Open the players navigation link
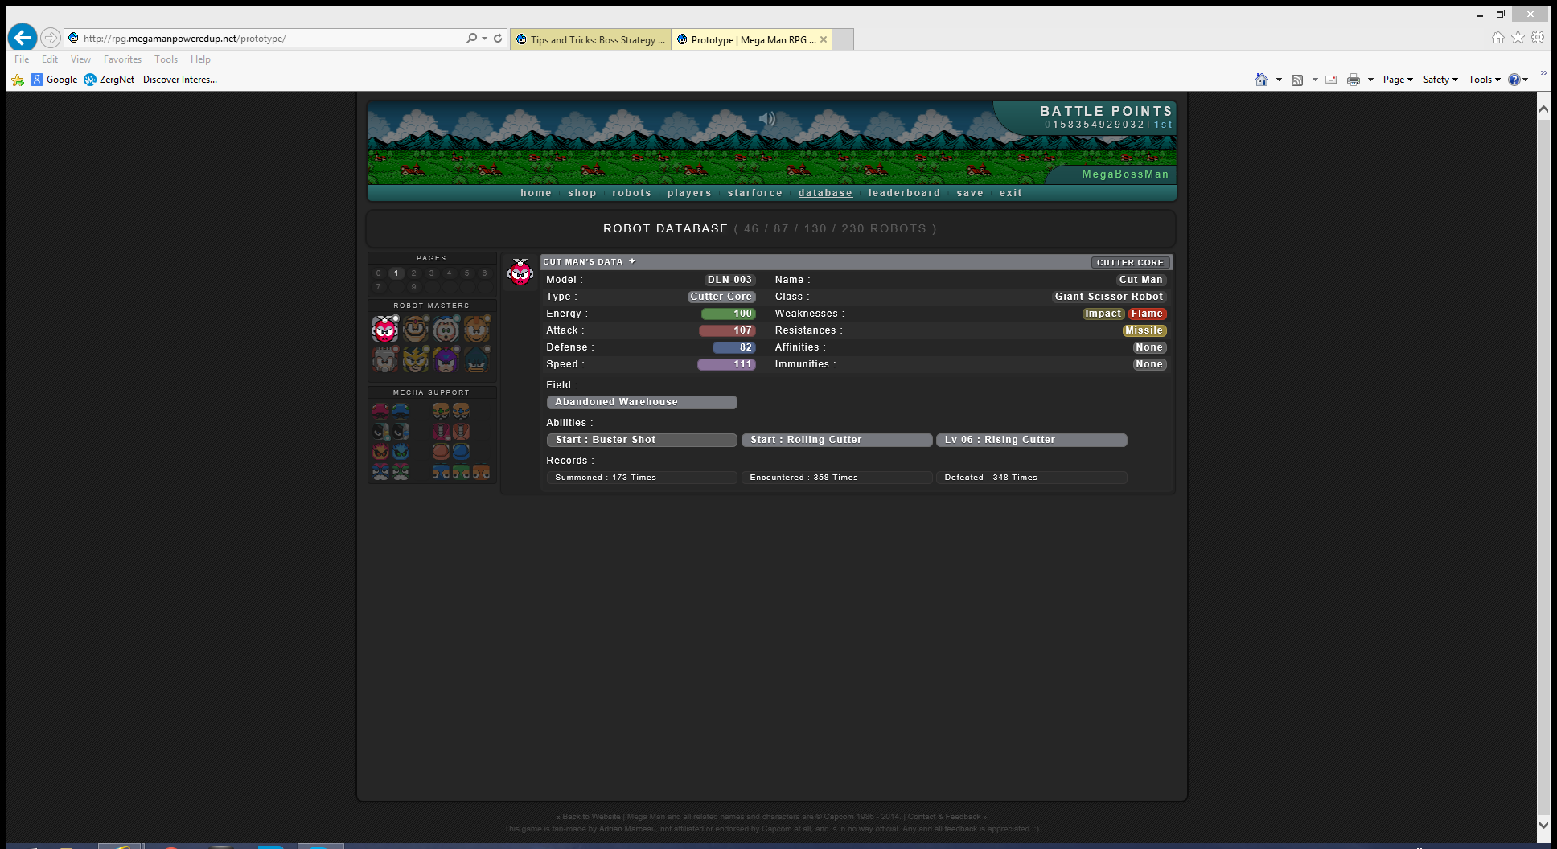The width and height of the screenshot is (1557, 849). [689, 193]
